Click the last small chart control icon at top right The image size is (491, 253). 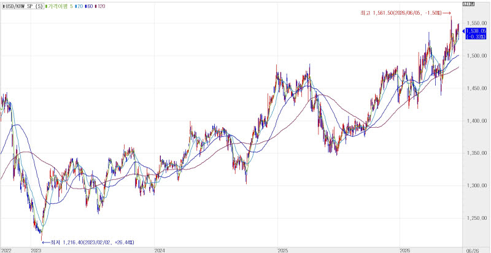[472, 4]
